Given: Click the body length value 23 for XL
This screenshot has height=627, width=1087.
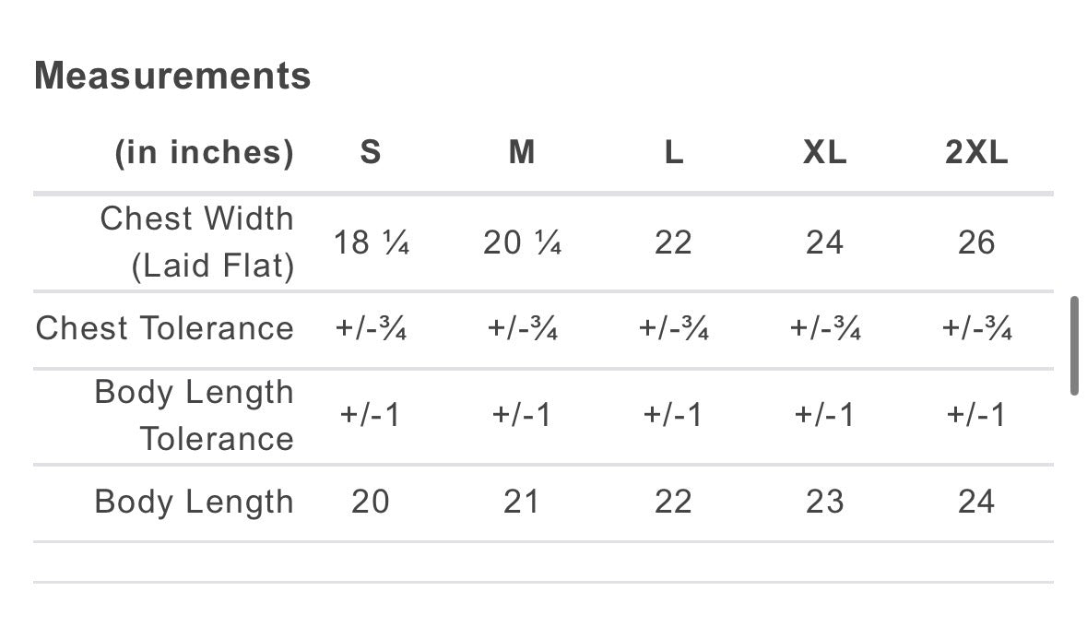Looking at the screenshot, I should click(824, 502).
